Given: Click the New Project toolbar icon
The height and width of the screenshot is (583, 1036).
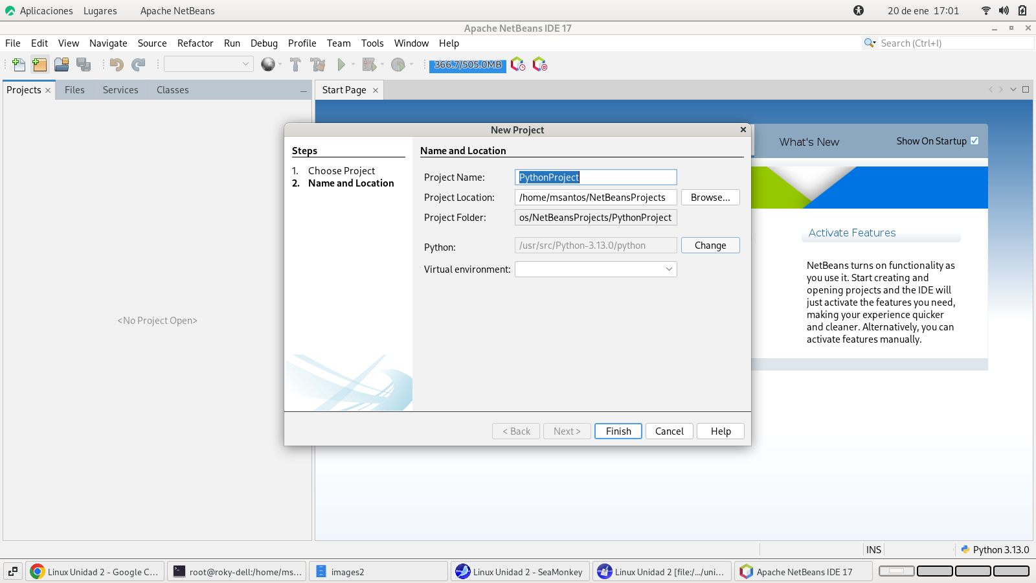Looking at the screenshot, I should [x=39, y=65].
